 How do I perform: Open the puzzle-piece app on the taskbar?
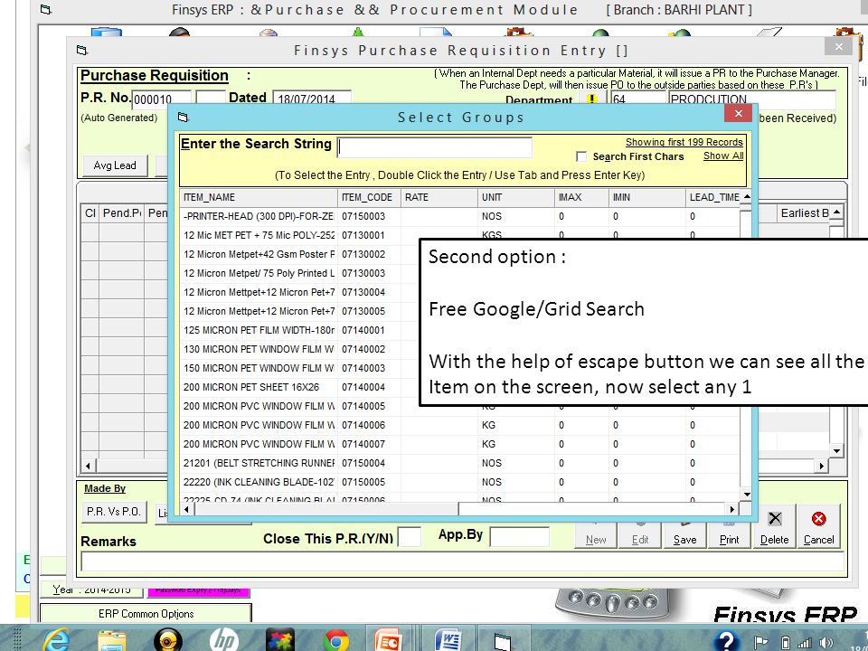280,639
